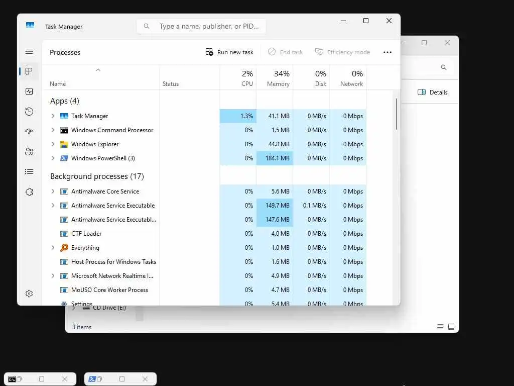Viewport: 514px width, 386px height.
Task: Select the MoUSO Core Worker Process row
Action: [x=205, y=290]
